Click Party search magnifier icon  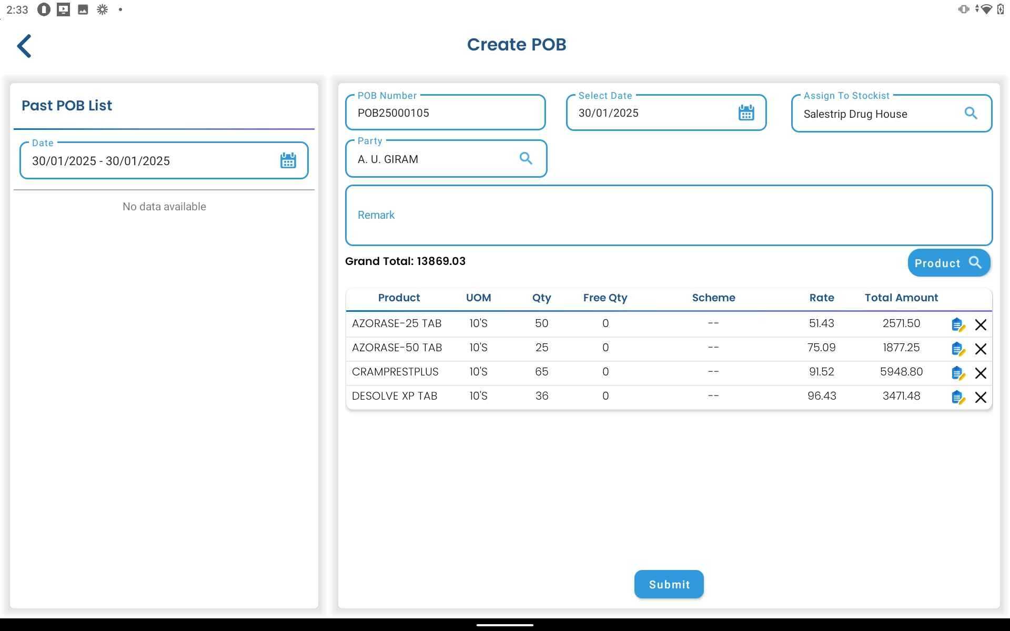(526, 158)
